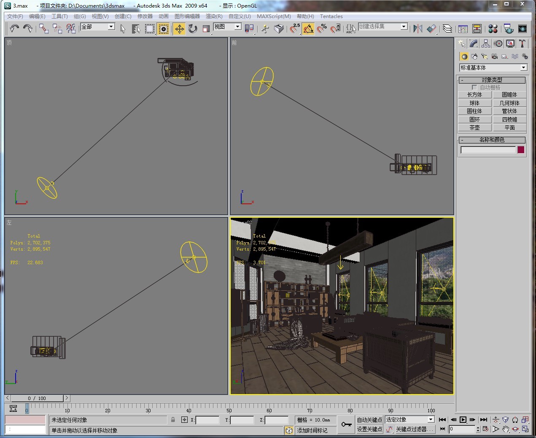Click the X coordinate field
Image resolution: width=536 pixels, height=438 pixels.
207,420
